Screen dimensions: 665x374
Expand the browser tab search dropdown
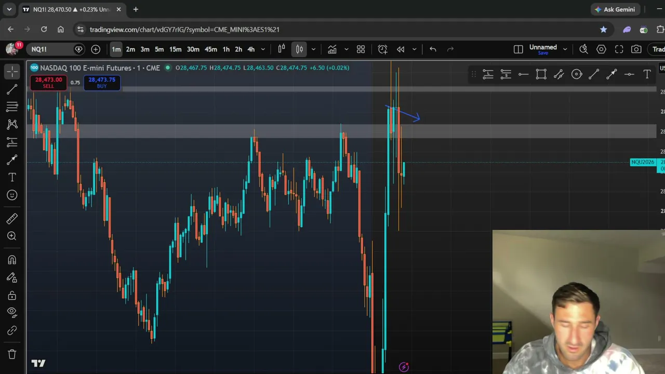click(x=9, y=9)
